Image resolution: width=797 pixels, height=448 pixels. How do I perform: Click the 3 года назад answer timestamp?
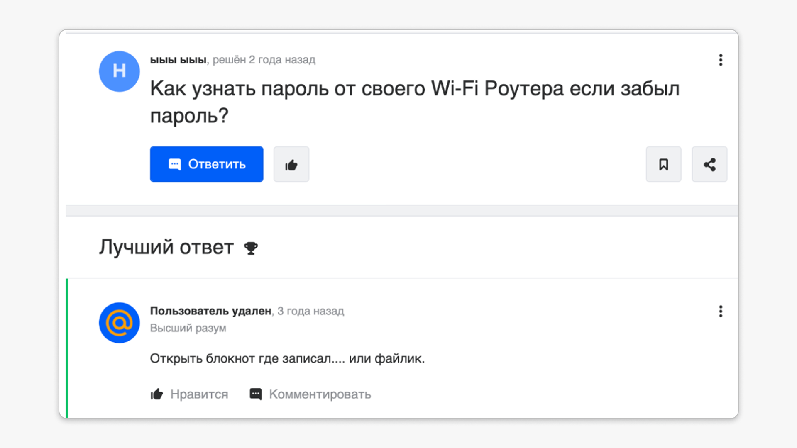(310, 311)
